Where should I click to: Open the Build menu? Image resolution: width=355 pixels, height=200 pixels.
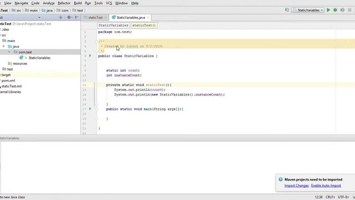[78, 3]
